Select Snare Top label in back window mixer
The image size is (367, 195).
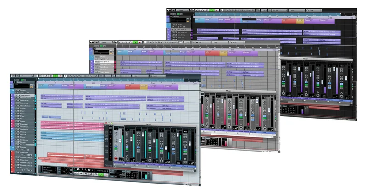(x=307, y=99)
